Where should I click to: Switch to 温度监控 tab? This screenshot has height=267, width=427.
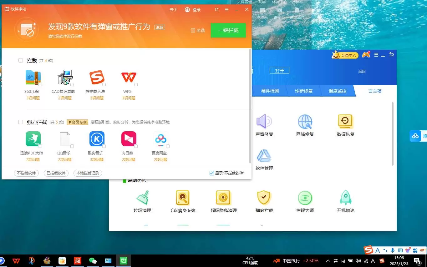pyautogui.click(x=338, y=91)
